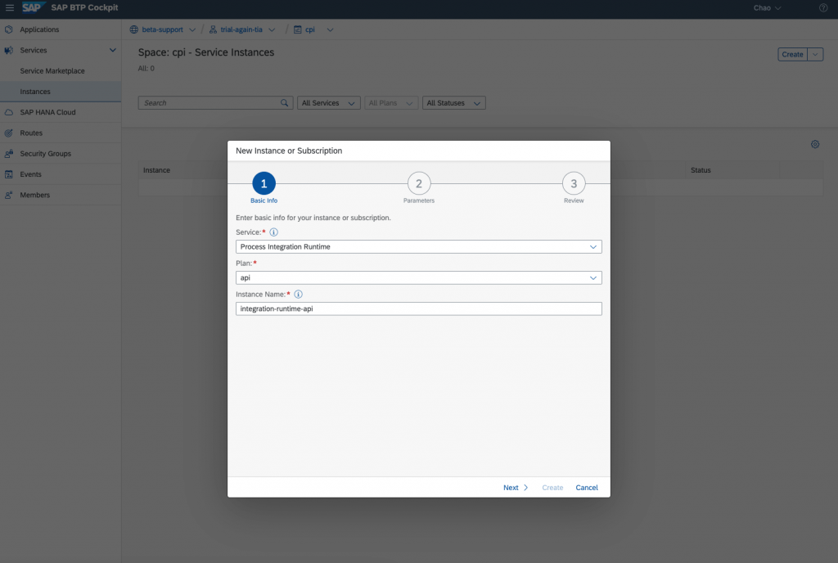Click the instances Search field
838x563 pixels.
point(215,102)
